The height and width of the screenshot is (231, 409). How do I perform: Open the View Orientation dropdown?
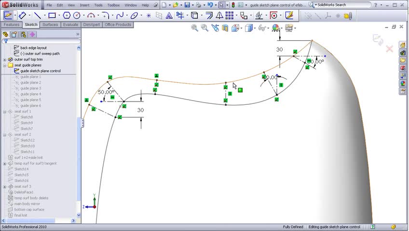[241, 28]
